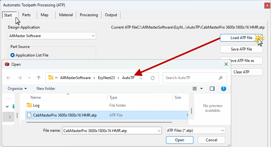Toggle the preview pane icon

click(x=212, y=89)
